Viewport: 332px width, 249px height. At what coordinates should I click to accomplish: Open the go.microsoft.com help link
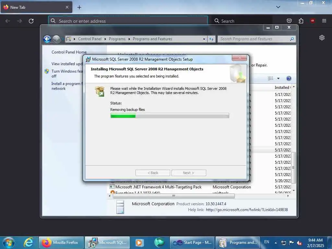tap(247, 210)
